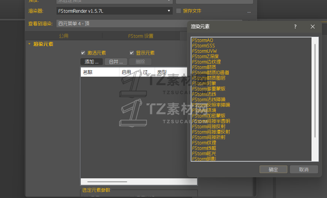Select FStorm间接折射 in the list

coord(209,138)
